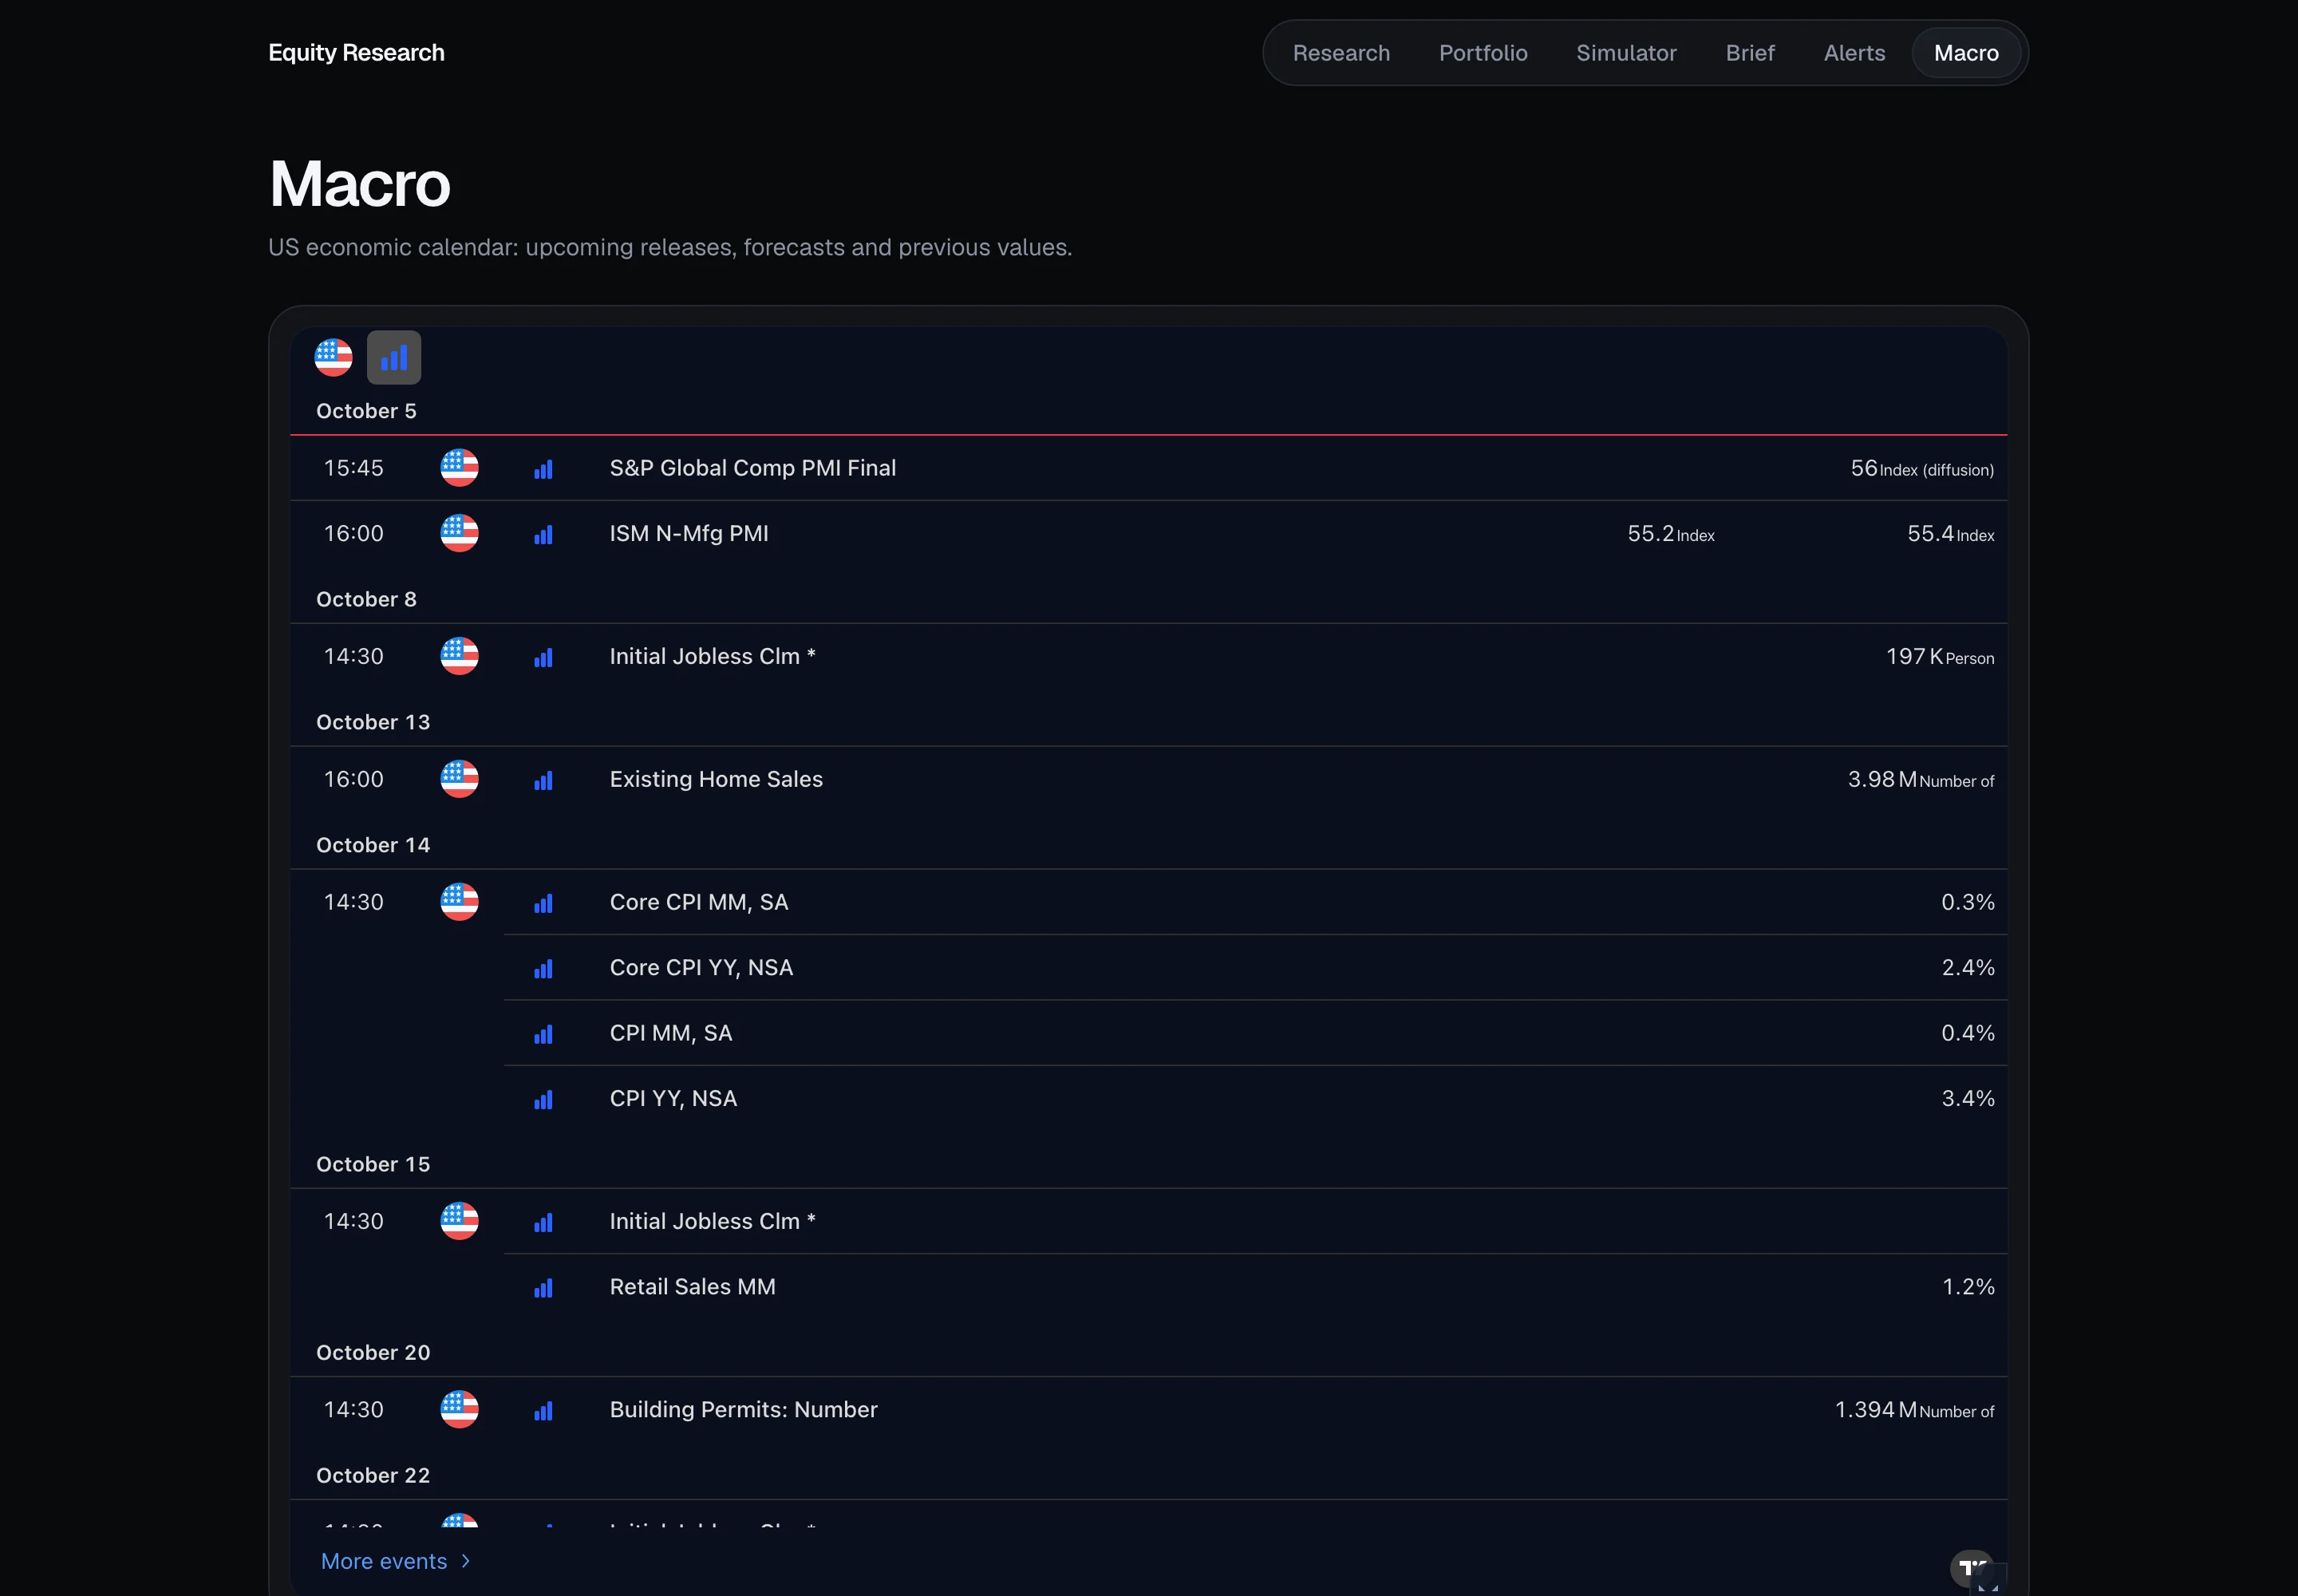The width and height of the screenshot is (2298, 1596).
Task: Click the 55.2 Index forecast value
Action: [x=1670, y=534]
